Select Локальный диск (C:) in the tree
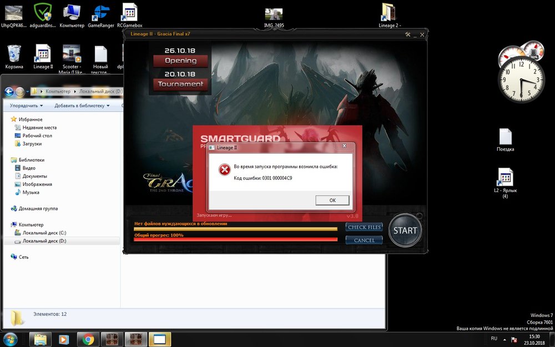 [44, 233]
